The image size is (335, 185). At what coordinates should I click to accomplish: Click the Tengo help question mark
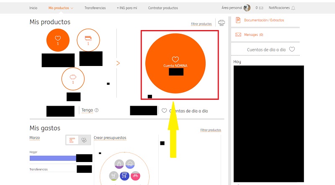[x=97, y=110]
